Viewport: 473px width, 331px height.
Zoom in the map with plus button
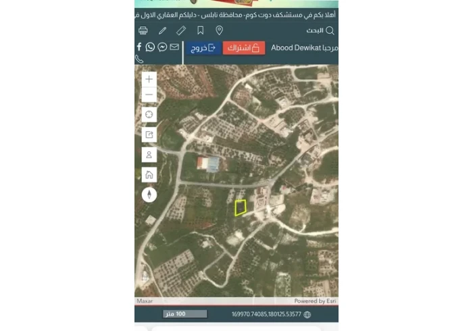coord(149,79)
